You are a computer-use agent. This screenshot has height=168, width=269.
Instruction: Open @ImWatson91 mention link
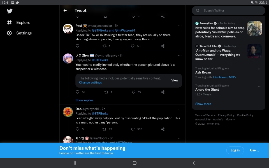point(125,30)
